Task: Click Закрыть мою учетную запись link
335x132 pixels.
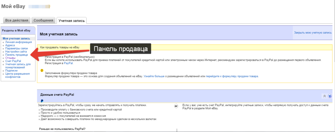Action: click(313, 33)
